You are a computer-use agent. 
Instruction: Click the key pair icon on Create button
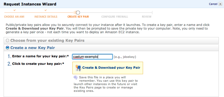point(78,68)
